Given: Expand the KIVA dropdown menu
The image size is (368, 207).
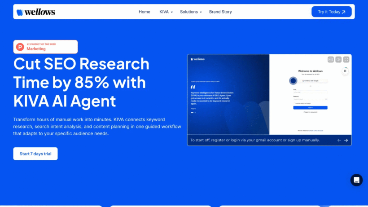Looking at the screenshot, I should pos(166,12).
